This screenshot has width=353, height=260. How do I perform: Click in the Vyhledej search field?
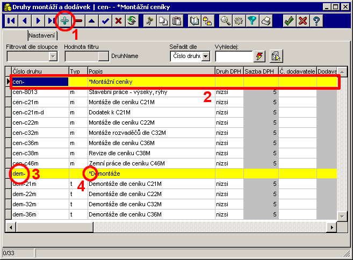[233, 56]
